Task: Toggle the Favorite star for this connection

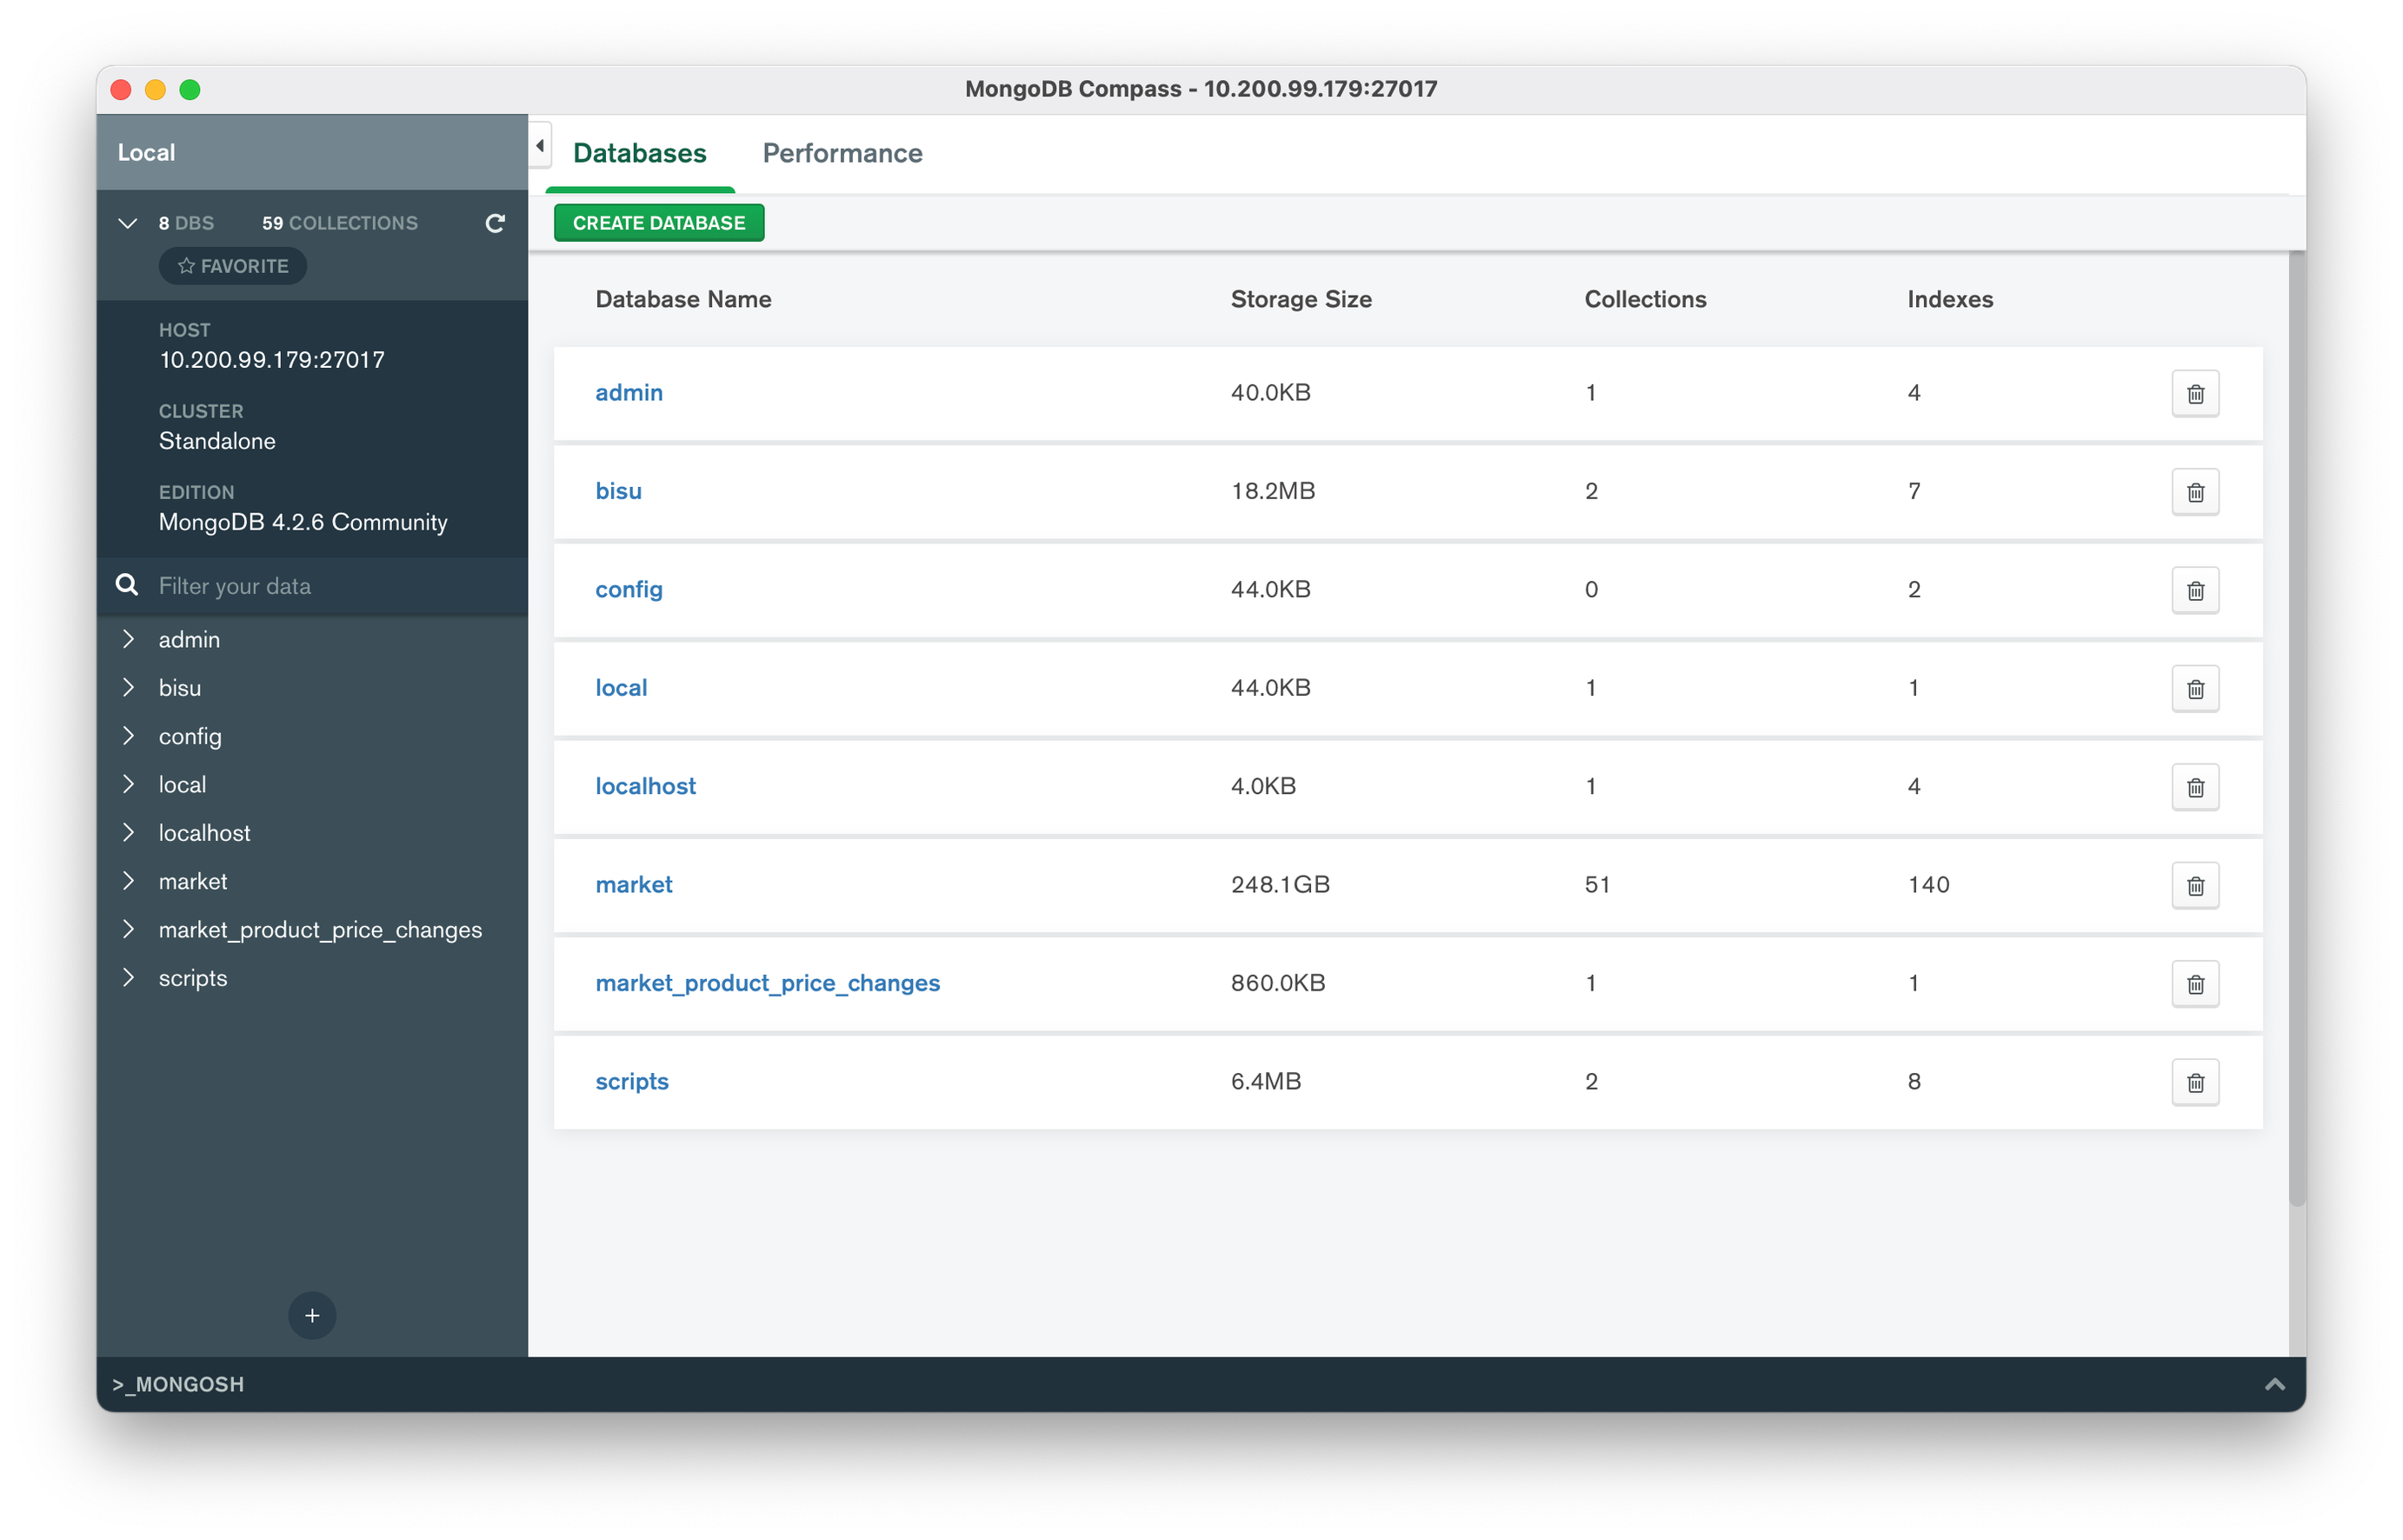Action: click(x=233, y=266)
